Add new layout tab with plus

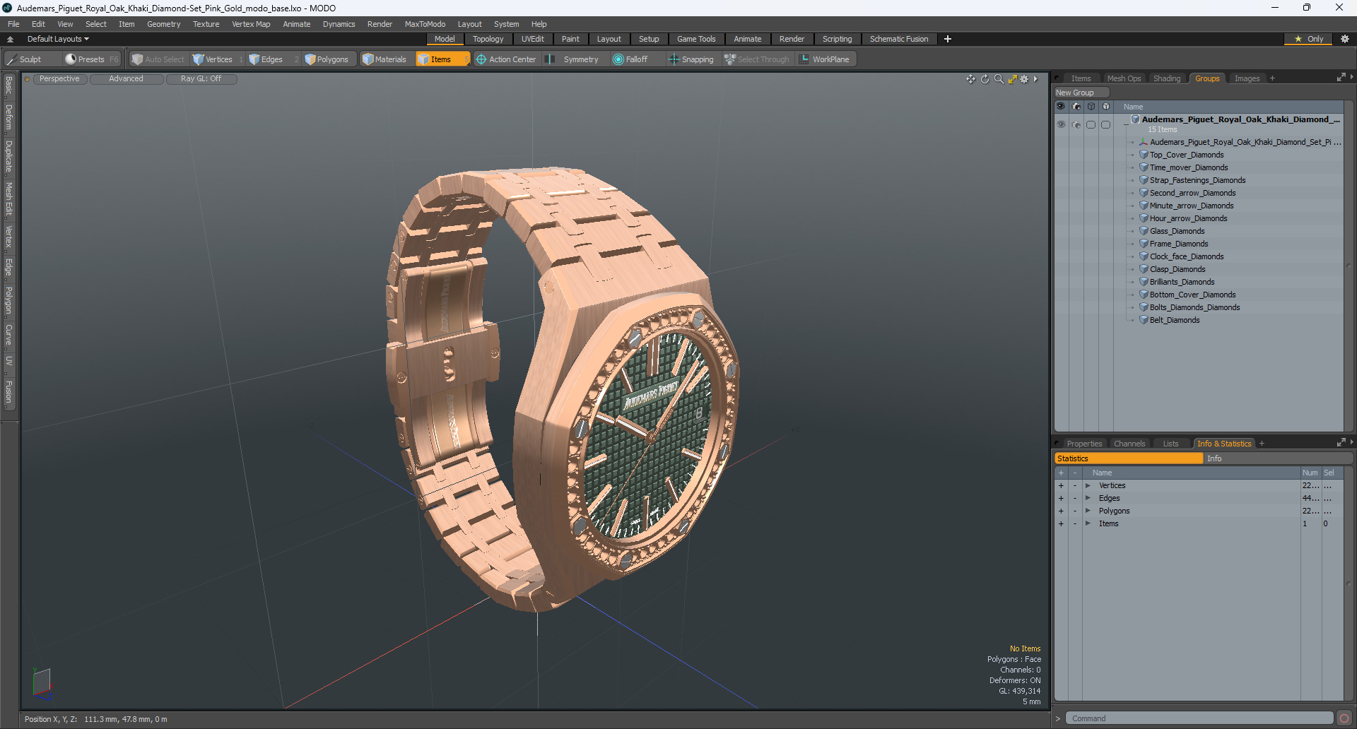pyautogui.click(x=948, y=39)
